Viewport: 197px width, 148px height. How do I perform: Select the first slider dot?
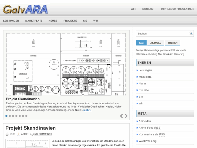[7, 116]
